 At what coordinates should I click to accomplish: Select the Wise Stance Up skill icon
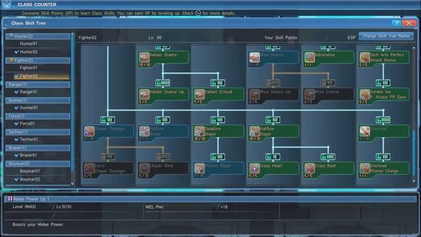tap(255, 94)
